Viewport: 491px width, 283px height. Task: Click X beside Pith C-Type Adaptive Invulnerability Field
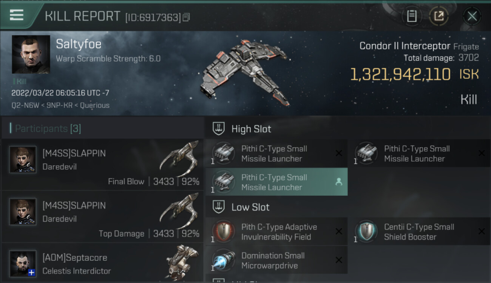pyautogui.click(x=339, y=231)
